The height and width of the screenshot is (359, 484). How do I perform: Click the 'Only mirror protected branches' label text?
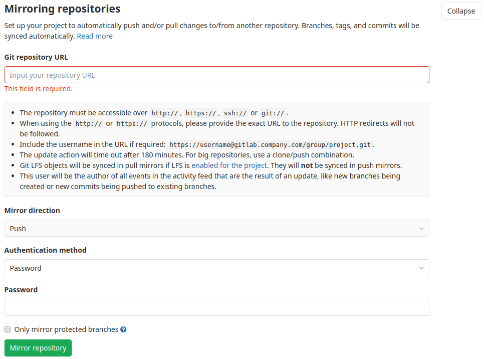pyautogui.click(x=66, y=329)
